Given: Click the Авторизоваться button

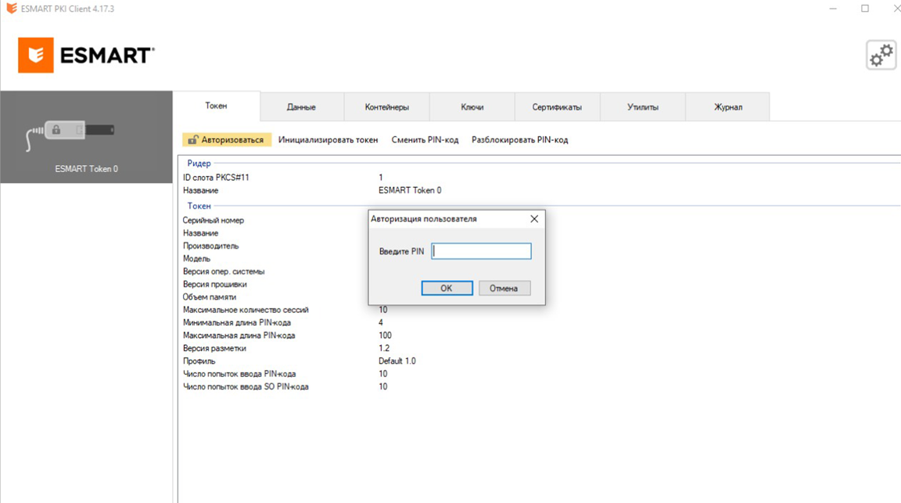Looking at the screenshot, I should pos(227,140).
